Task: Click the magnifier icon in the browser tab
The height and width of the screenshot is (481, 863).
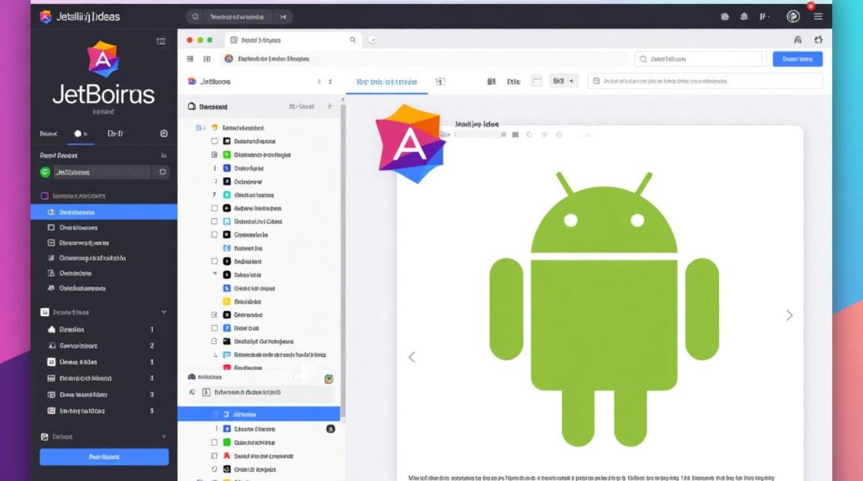Action: (353, 40)
